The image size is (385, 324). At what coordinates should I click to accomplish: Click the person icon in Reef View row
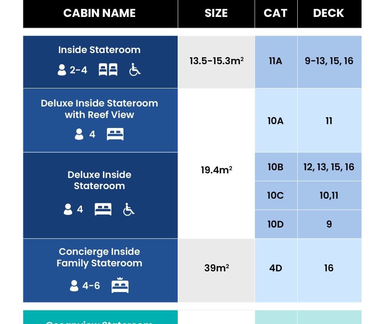click(x=79, y=135)
